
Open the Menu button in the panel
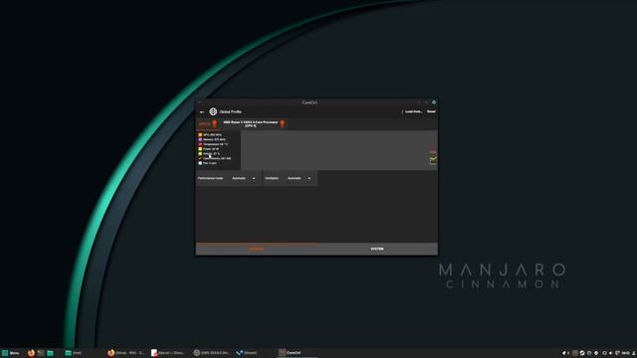(11, 353)
